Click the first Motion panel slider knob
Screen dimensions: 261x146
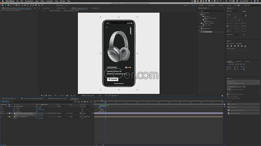[x=230, y=15]
